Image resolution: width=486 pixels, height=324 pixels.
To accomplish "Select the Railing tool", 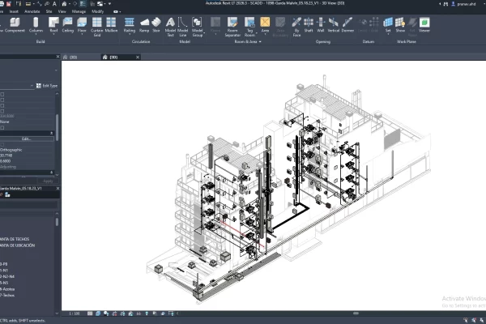I will tap(130, 25).
